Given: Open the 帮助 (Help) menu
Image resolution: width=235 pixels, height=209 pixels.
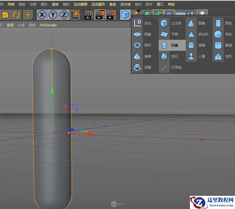Looking at the screenshot, I should click(171, 4).
